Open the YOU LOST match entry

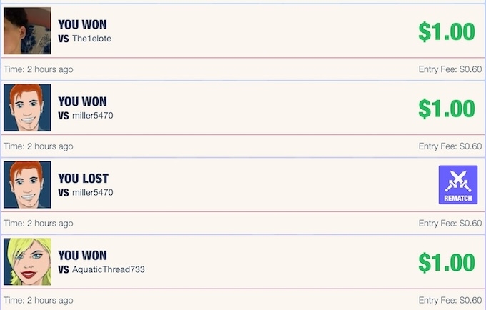243,185
